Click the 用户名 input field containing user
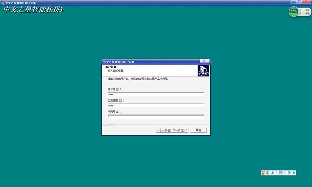Viewport: 312px width, 187px height. (156, 94)
